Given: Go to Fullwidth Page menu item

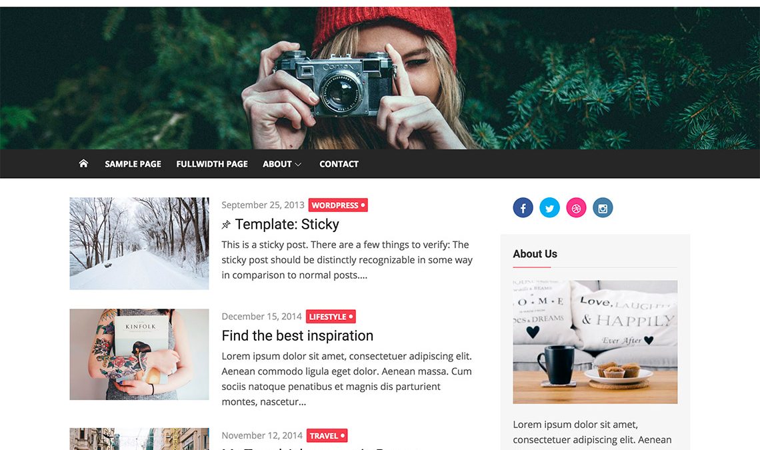Looking at the screenshot, I should point(212,164).
